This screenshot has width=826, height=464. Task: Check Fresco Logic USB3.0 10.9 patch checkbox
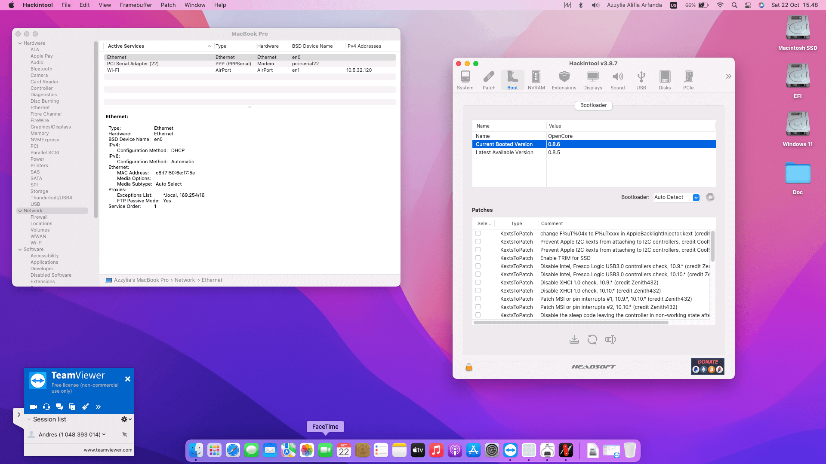pyautogui.click(x=478, y=266)
